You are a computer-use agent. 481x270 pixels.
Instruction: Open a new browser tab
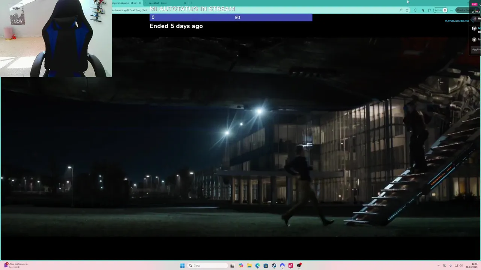(x=191, y=3)
